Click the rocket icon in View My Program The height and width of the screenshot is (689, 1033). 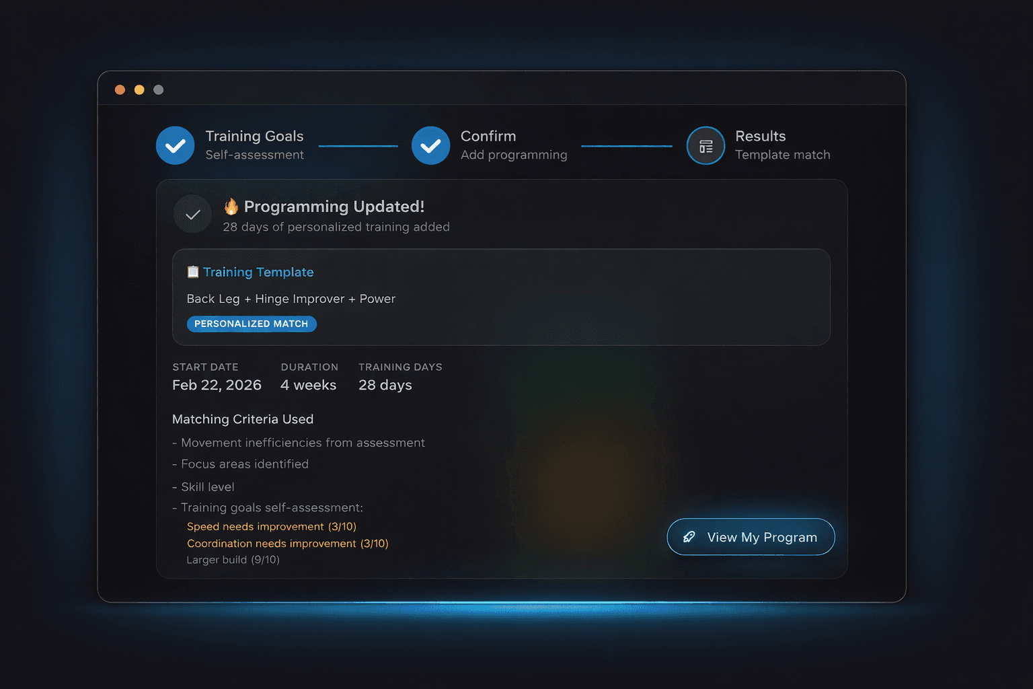pos(689,537)
